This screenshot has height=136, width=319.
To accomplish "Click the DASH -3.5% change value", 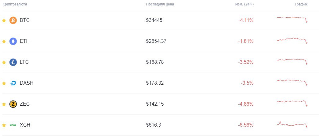I will click(x=247, y=83).
